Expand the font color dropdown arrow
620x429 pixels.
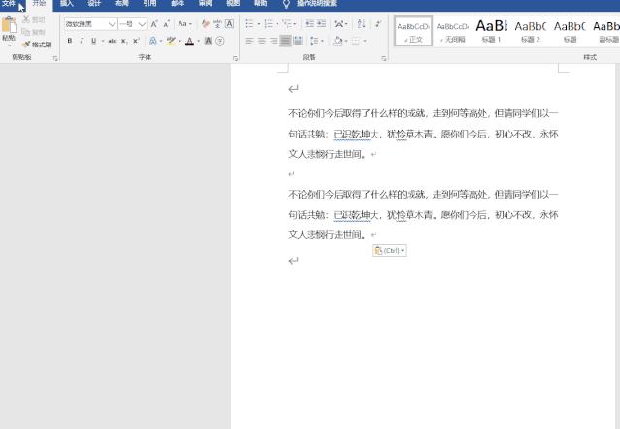coord(199,41)
